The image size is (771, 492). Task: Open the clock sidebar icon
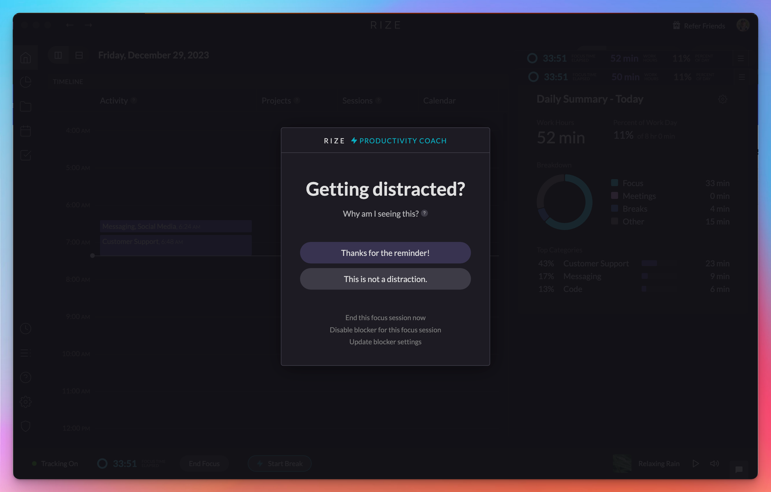pyautogui.click(x=26, y=328)
